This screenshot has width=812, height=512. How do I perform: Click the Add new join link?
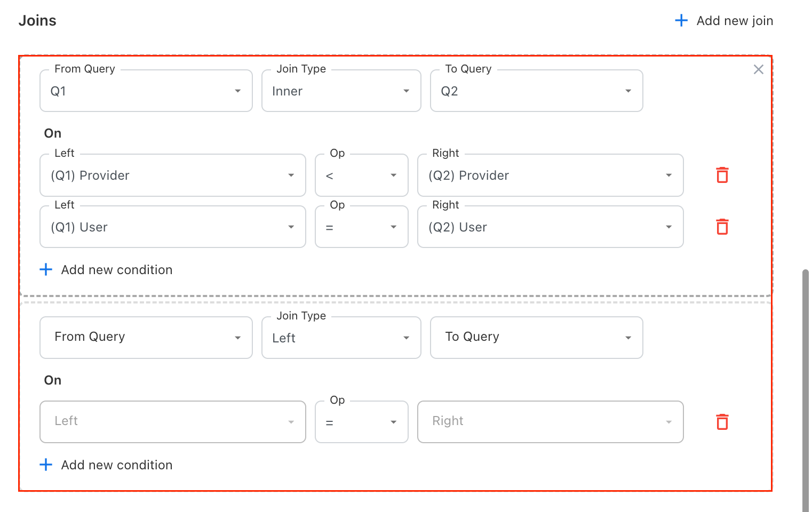(x=724, y=21)
